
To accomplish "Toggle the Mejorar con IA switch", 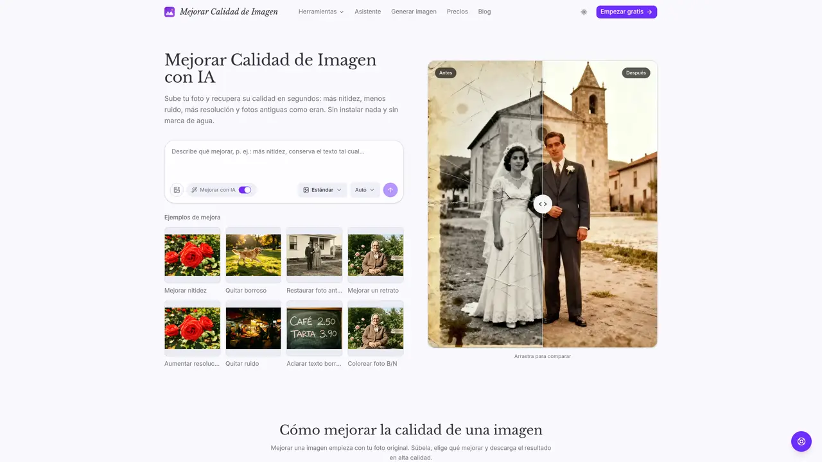I will [x=245, y=190].
